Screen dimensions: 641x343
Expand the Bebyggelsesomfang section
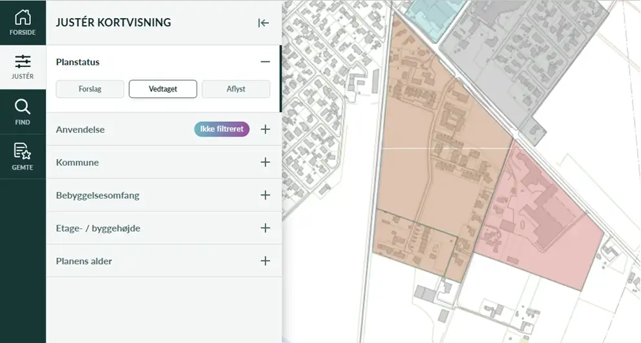[x=265, y=195]
